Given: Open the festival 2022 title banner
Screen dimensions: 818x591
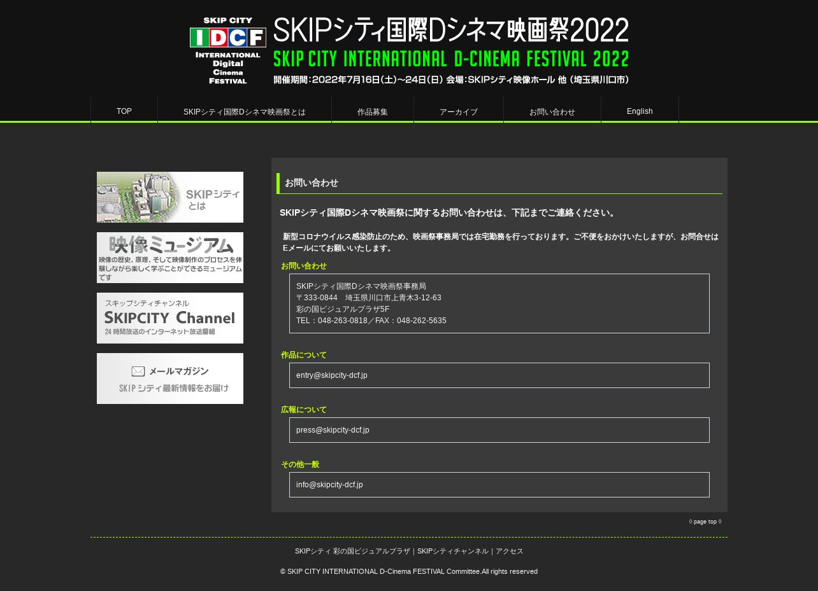Looking at the screenshot, I should tap(451, 51).
